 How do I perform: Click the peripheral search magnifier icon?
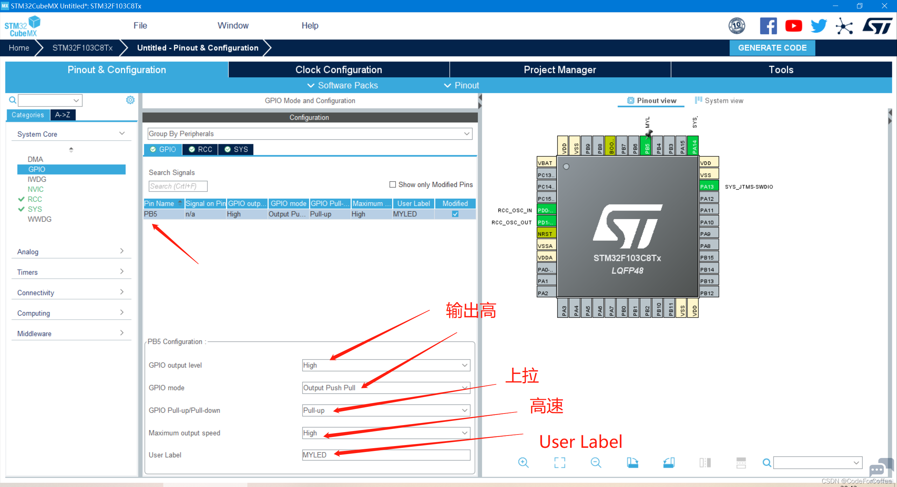point(13,100)
